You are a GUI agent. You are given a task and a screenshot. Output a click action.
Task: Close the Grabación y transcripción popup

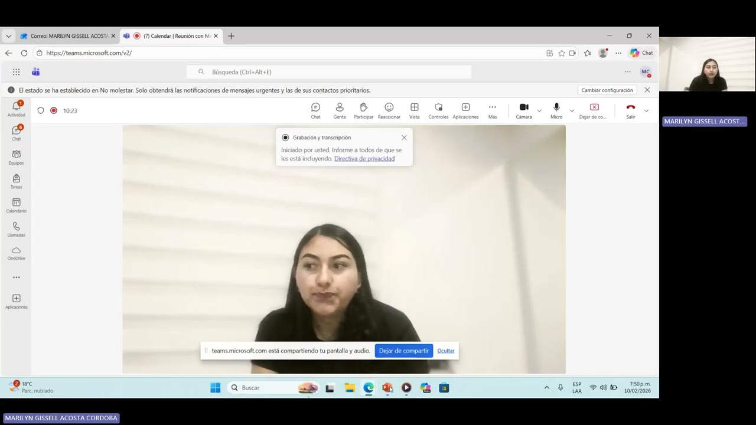pos(404,138)
